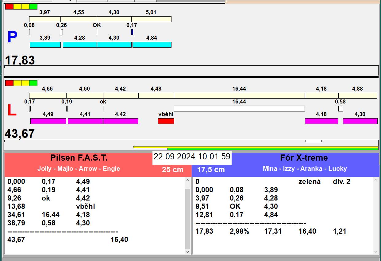Click the green progress bar below lane L
The width and height of the screenshot is (381, 261).
pyautogui.click(x=273, y=149)
